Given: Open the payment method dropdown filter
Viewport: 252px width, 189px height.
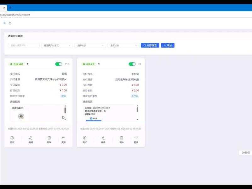Looking at the screenshot, I should pos(57,45).
